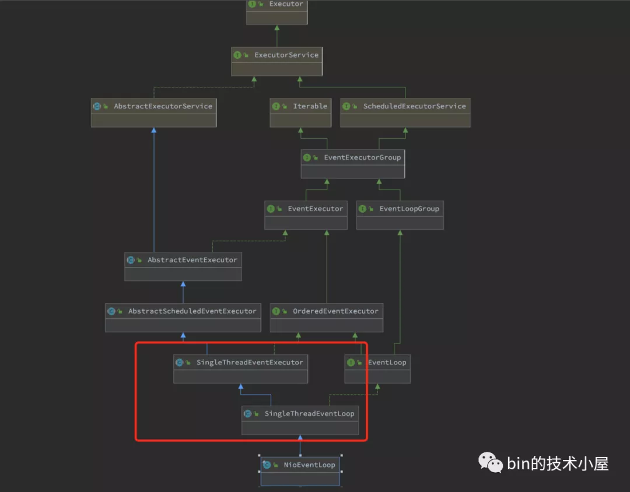
Task: Click the class icon beside AbstractEventExecutor
Action: point(131,260)
